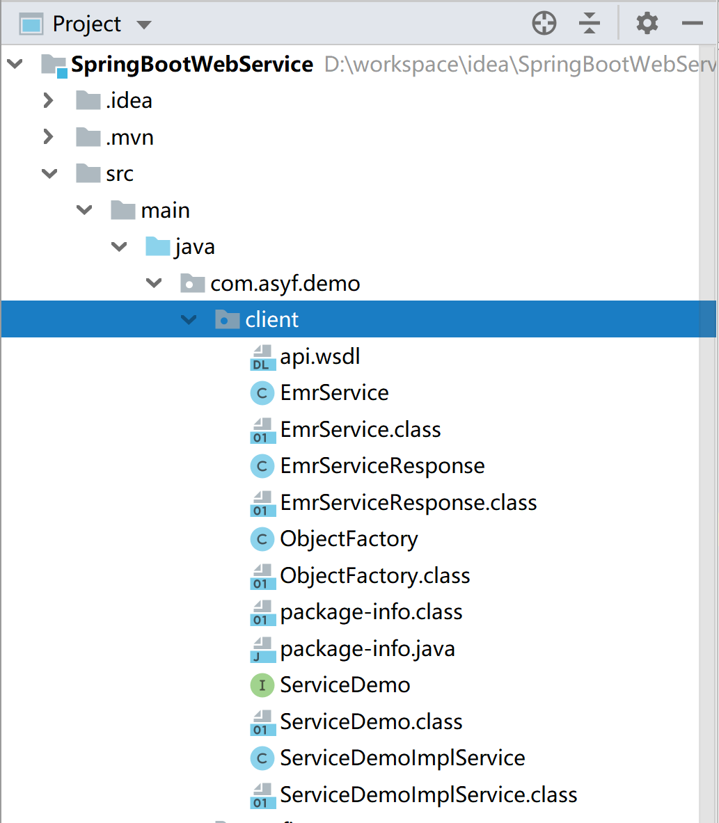This screenshot has width=719, height=823.
Task: Click the api.wsdl file type icon
Action: tap(262, 356)
